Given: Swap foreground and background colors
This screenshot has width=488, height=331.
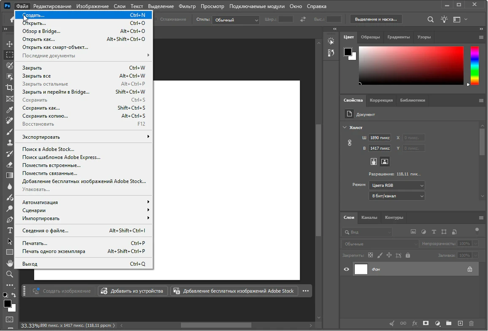Looking at the screenshot, I should click(13, 295).
